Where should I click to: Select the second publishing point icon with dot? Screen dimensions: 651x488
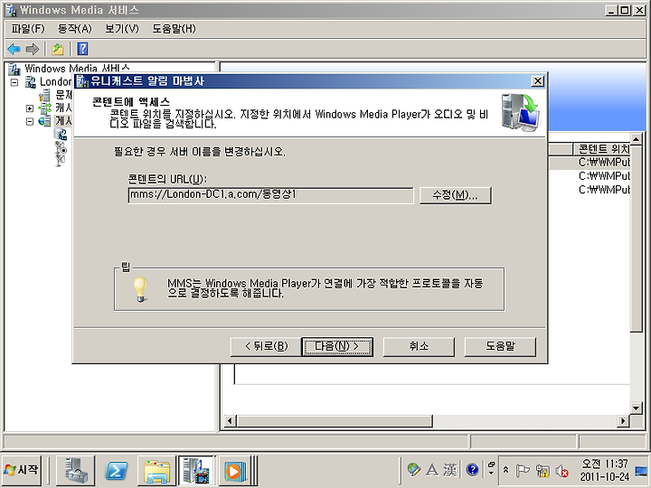pos(61,147)
